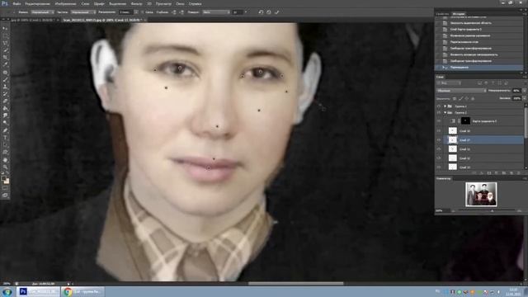The image size is (528, 297).
Task: Set pin depth forward
Action: pos(174,12)
